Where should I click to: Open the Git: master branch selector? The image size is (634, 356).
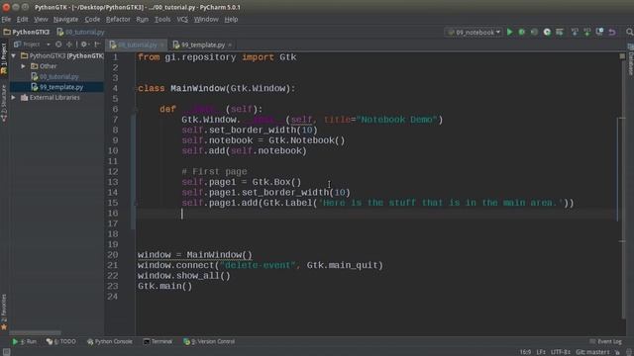point(592,352)
